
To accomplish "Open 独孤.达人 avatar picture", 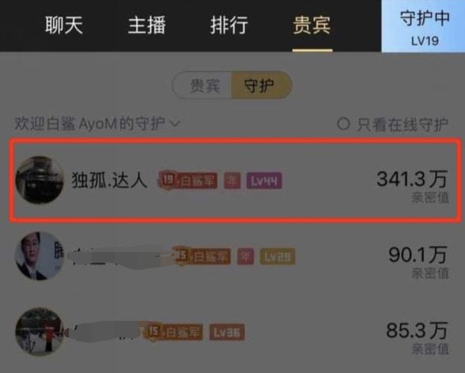I will point(40,180).
